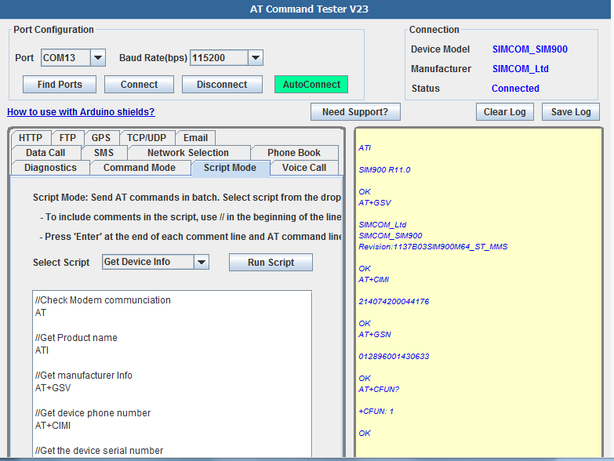Click the AT+CIMI entry in the log

point(374,279)
